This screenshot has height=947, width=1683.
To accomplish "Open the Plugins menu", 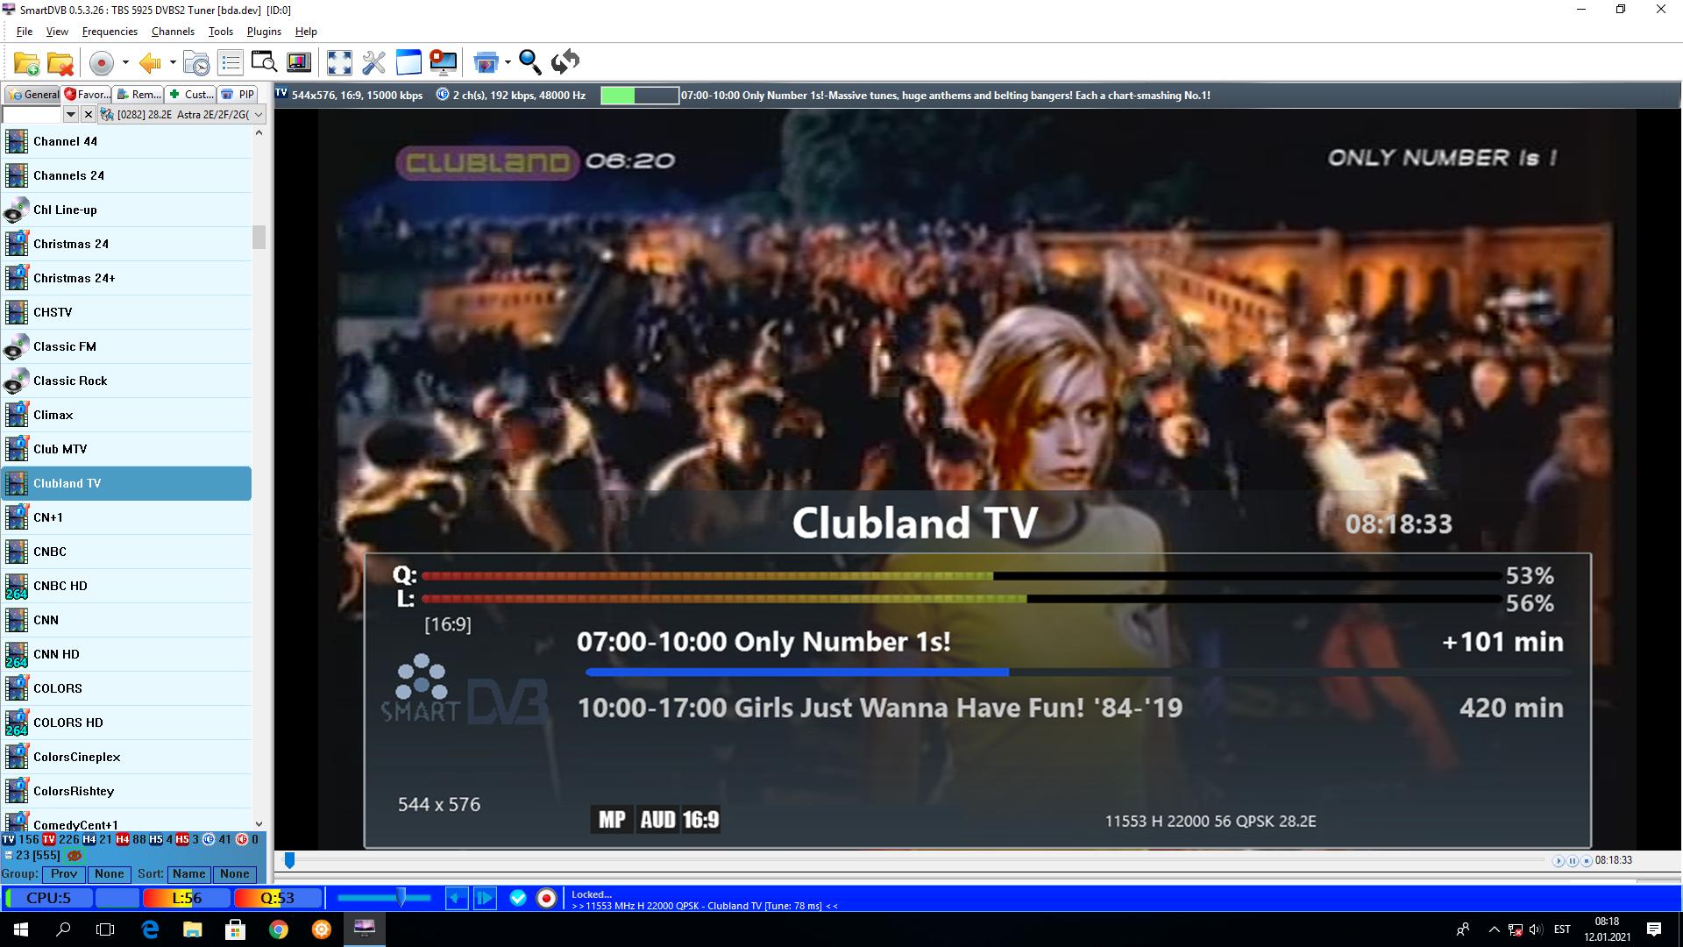I will (264, 32).
